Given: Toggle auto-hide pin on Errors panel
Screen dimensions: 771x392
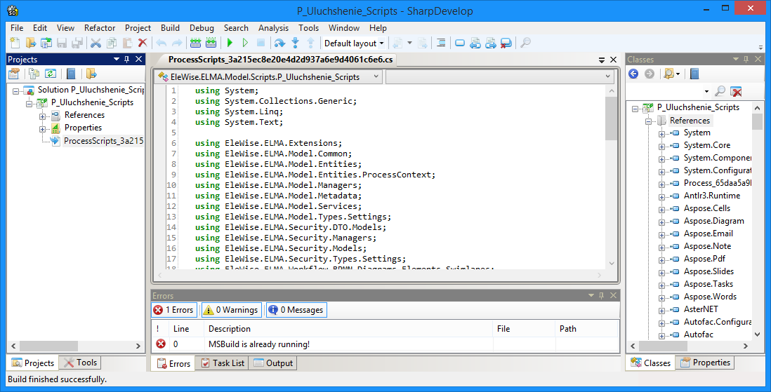Looking at the screenshot, I should click(601, 295).
